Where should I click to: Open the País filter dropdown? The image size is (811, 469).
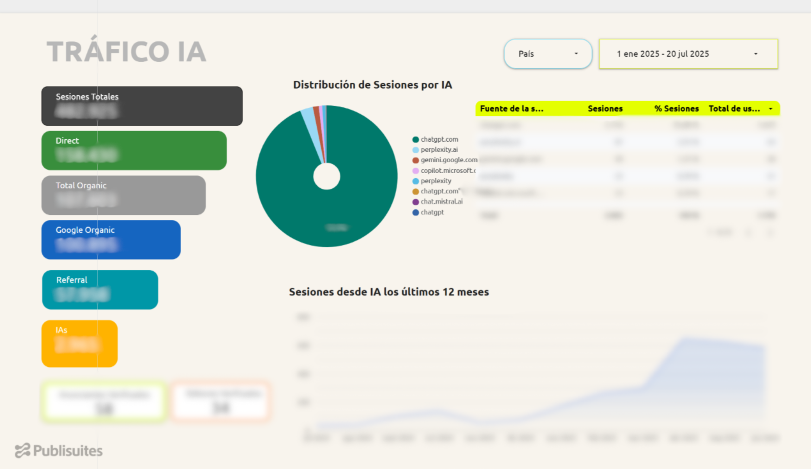547,54
